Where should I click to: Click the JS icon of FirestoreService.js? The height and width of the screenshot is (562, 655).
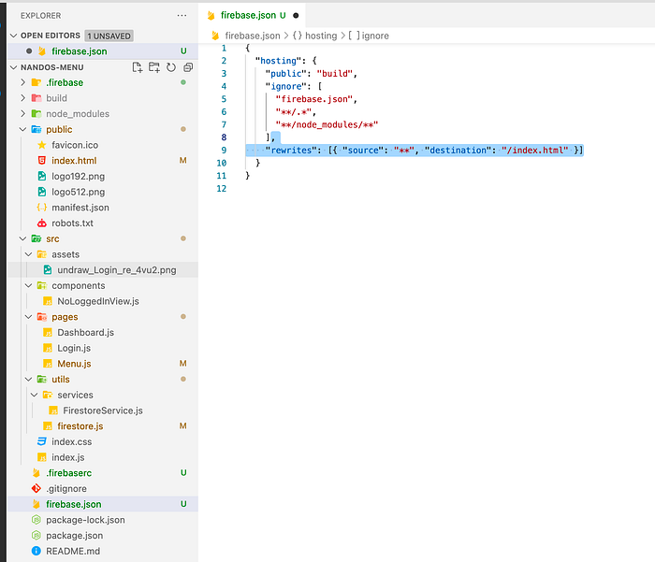53,411
